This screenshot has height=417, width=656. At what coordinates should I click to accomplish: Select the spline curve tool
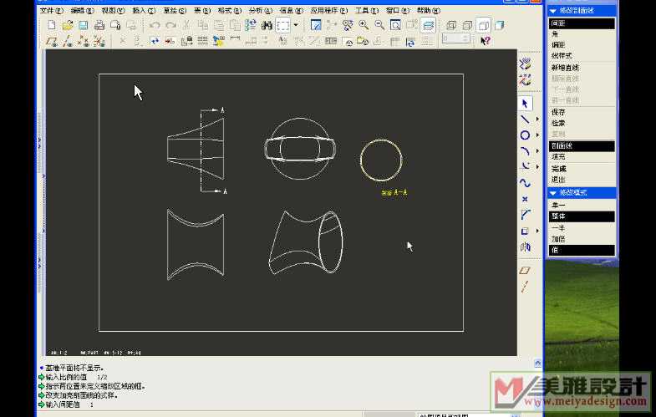pyautogui.click(x=525, y=183)
